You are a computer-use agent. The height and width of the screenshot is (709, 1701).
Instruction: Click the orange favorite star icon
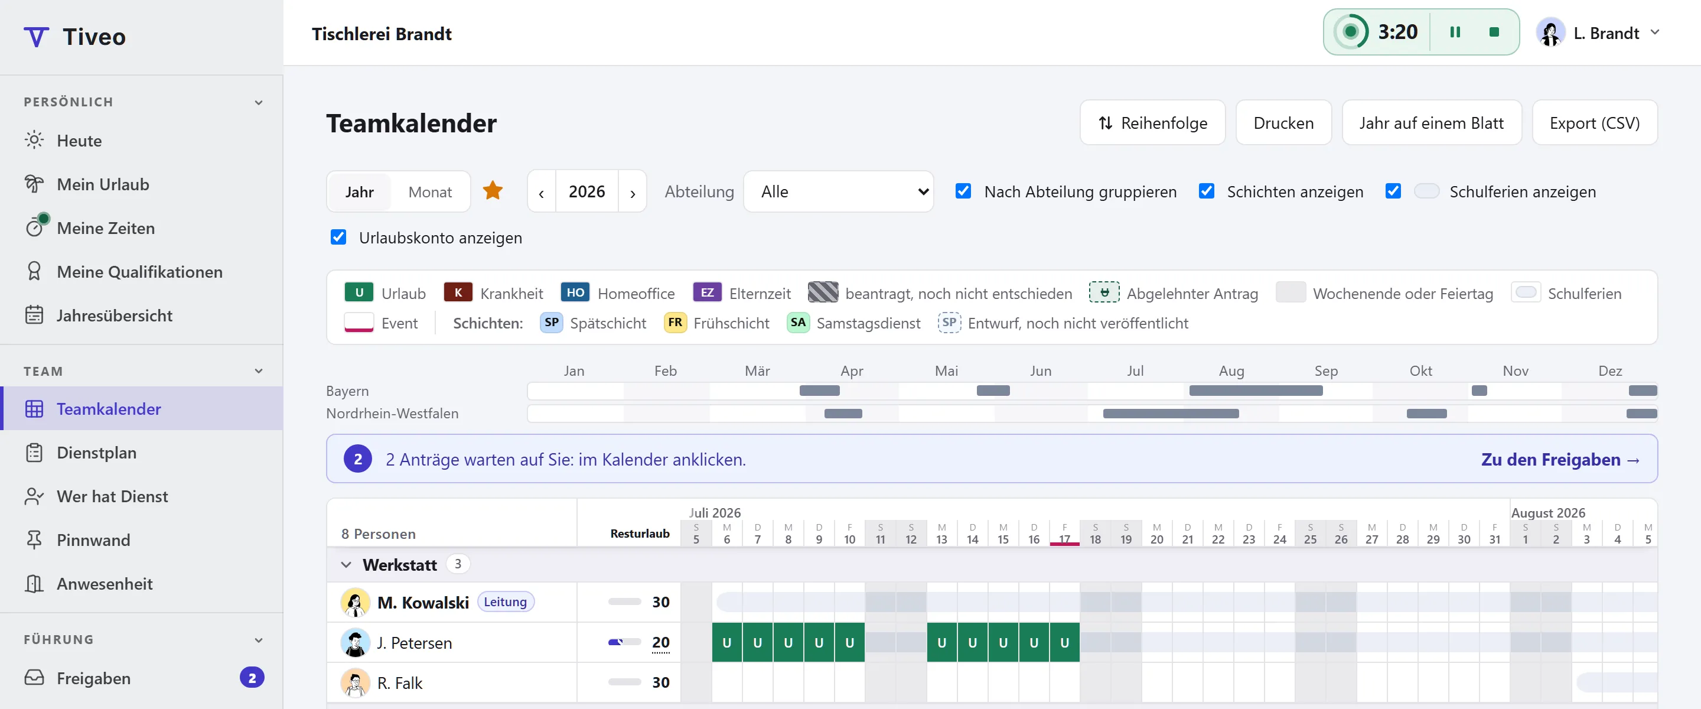[493, 191]
